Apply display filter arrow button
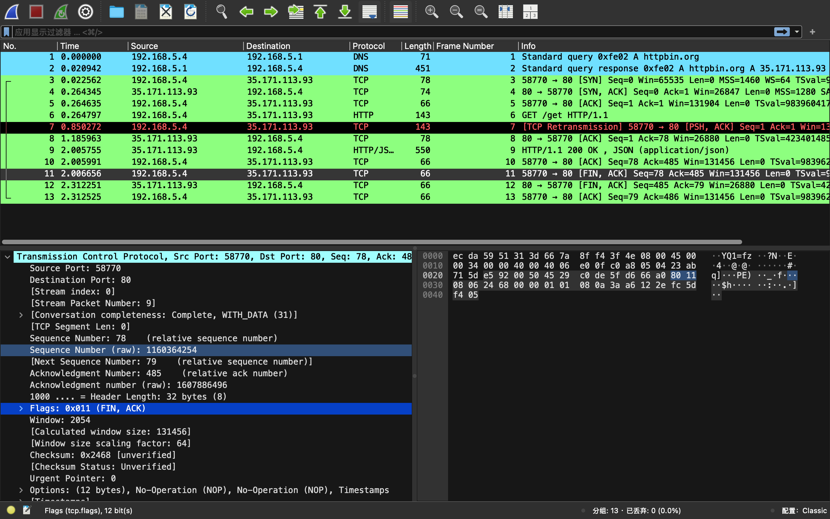The image size is (830, 519). 782,32
